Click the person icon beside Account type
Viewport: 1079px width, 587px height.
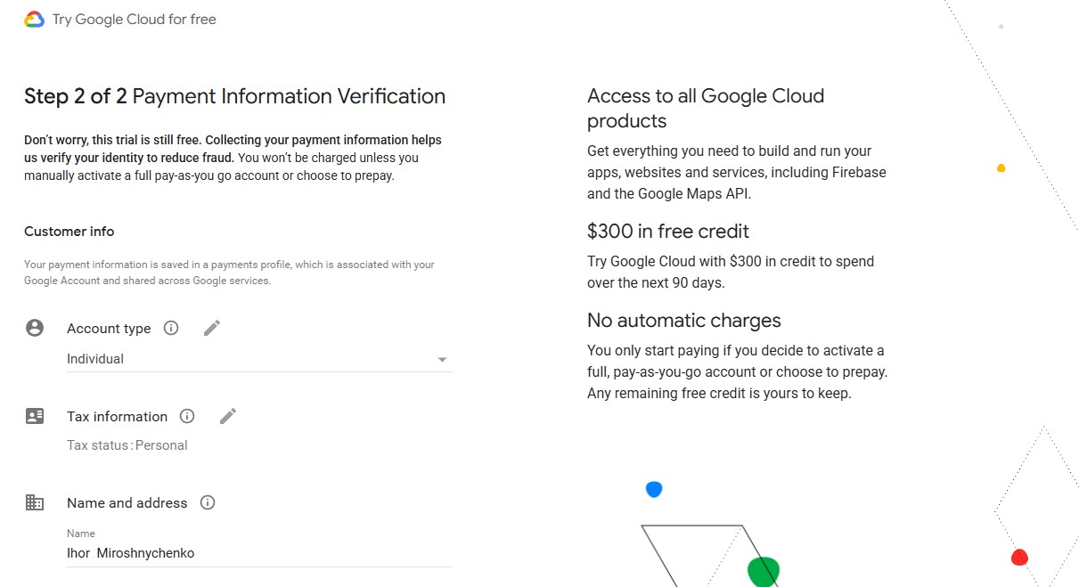[x=34, y=327]
